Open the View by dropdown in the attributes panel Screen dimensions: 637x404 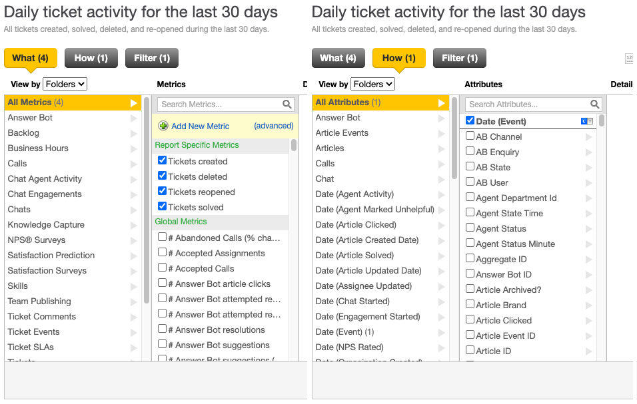[372, 84]
